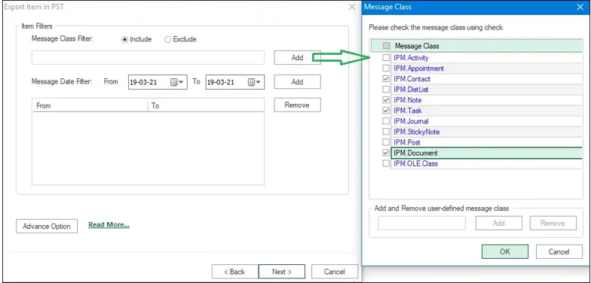Click the Remove button beside date list
Screen dimensions: 591x283
click(x=297, y=105)
